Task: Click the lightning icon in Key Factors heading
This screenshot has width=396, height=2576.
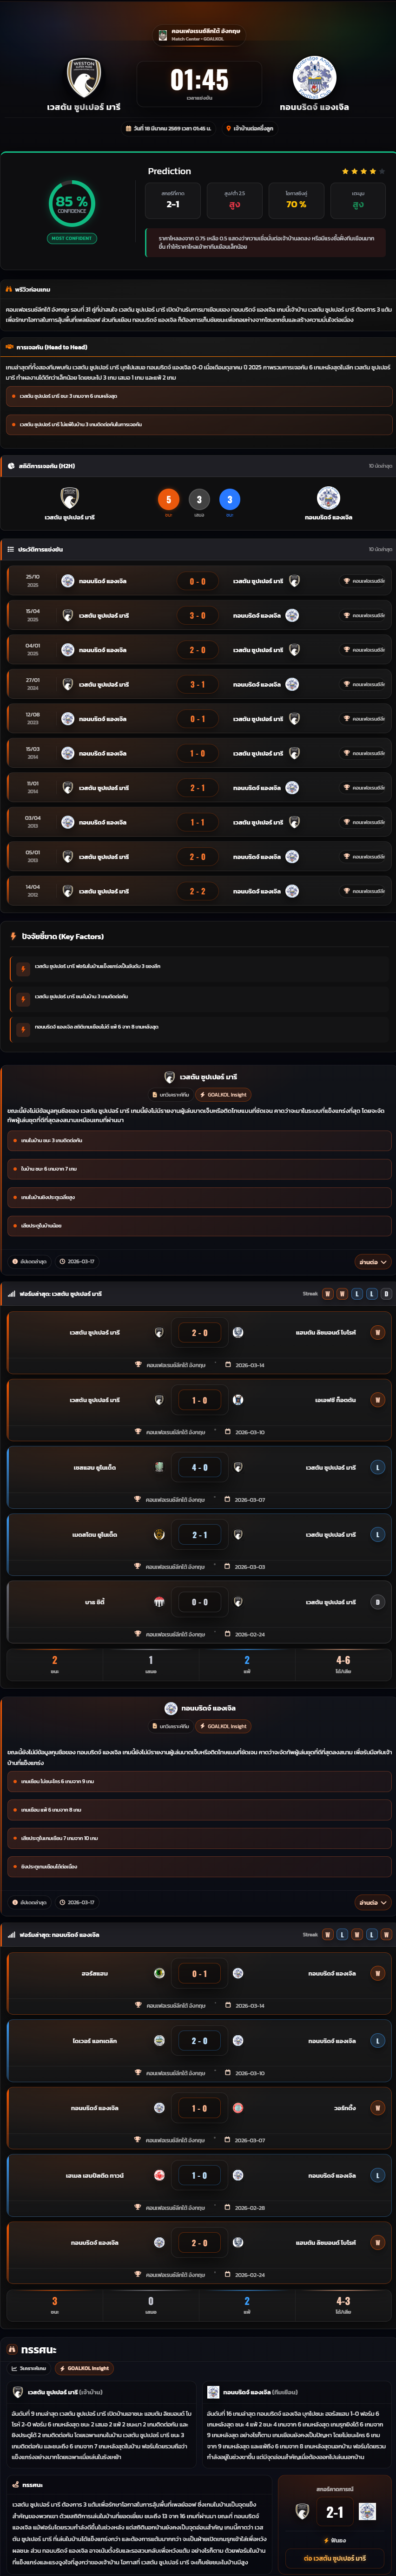Action: (13, 936)
